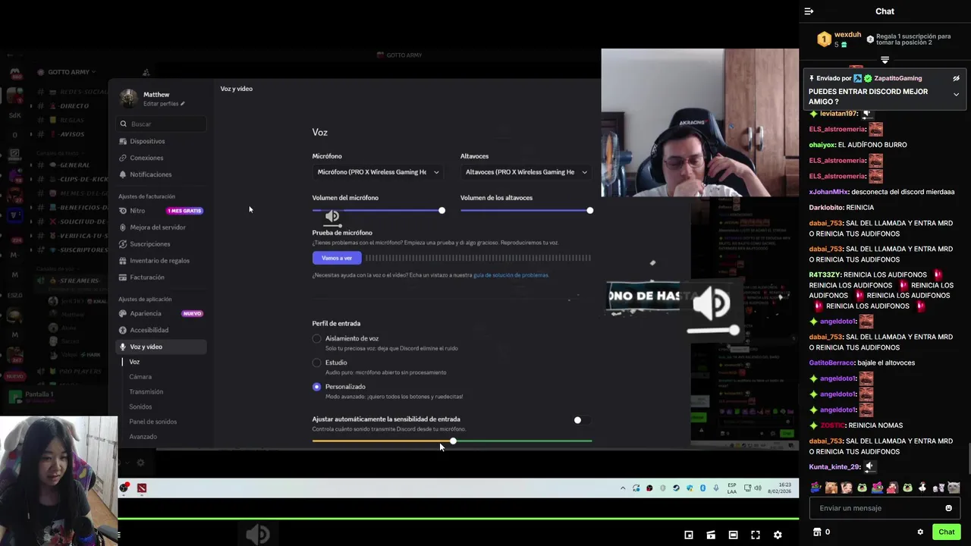Click the ESP LAA language indicator in the streamed taskbar
The width and height of the screenshot is (971, 546).
pos(732,488)
